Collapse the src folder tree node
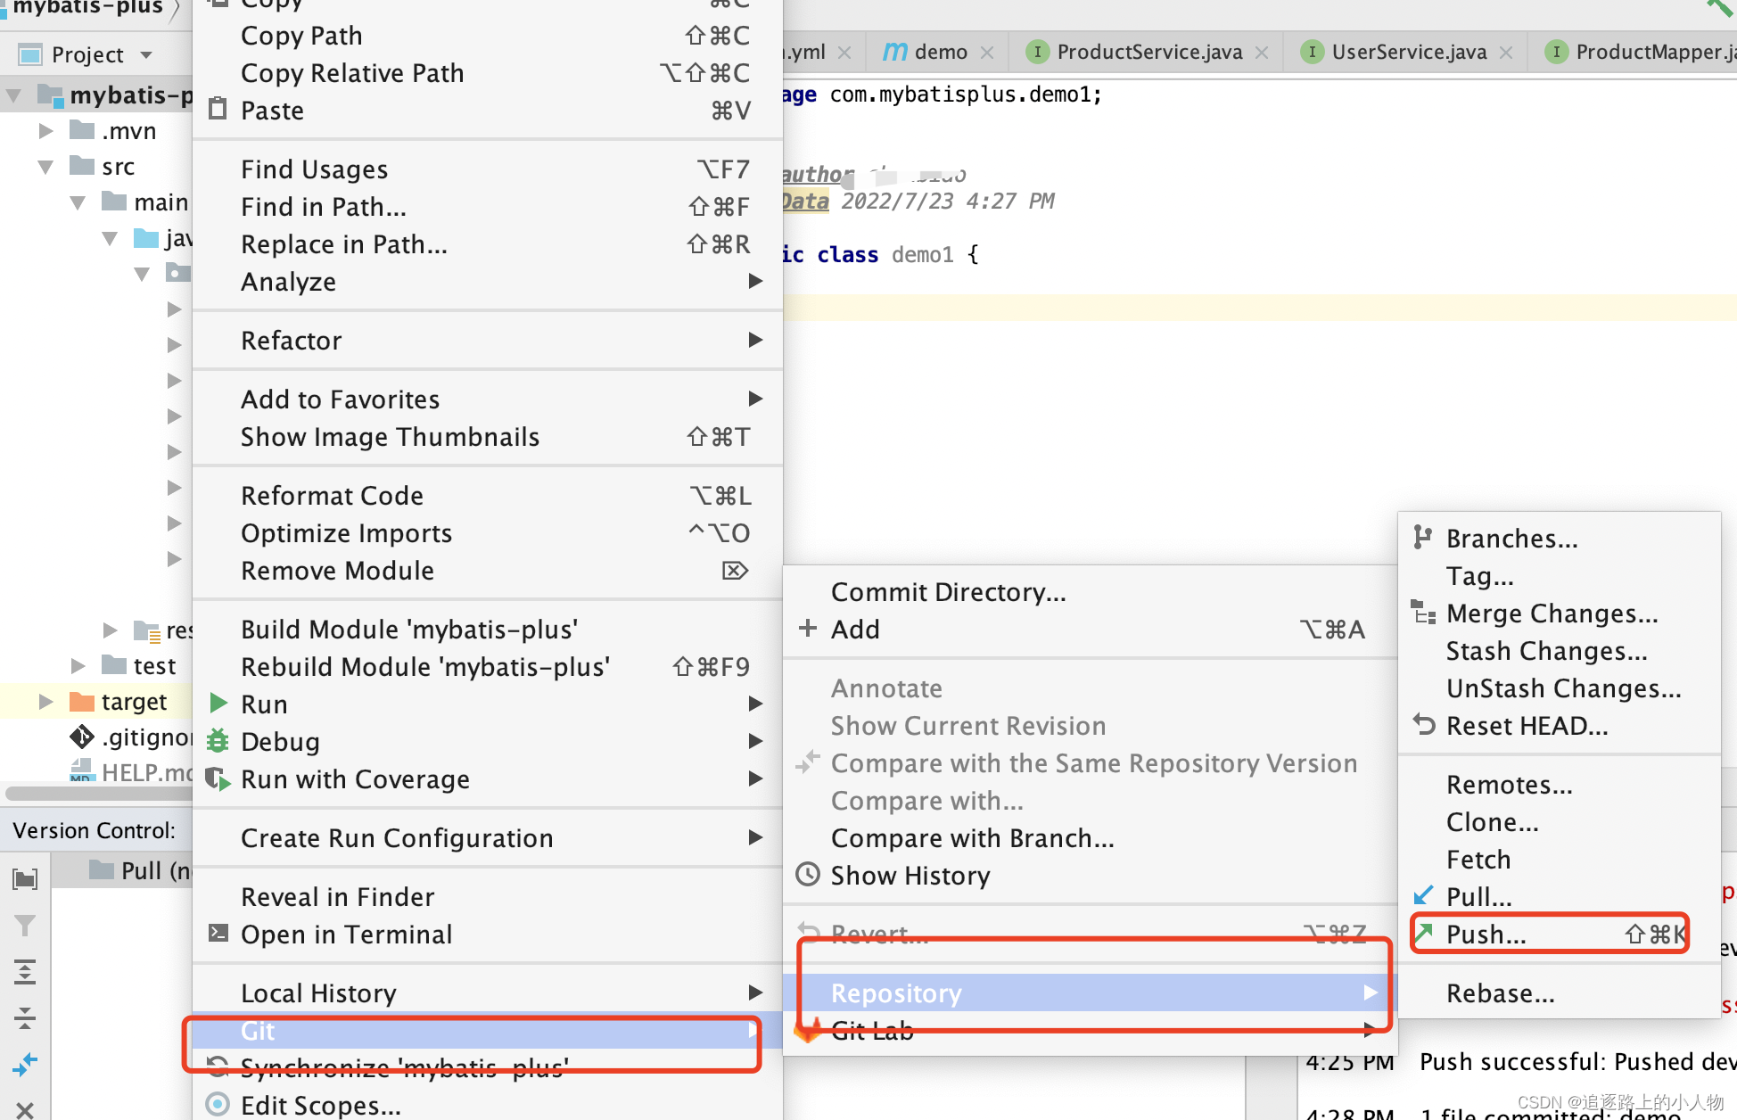 (x=45, y=167)
